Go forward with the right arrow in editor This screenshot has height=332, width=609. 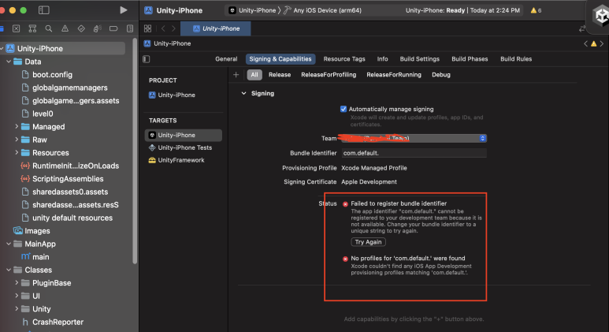tap(173, 28)
